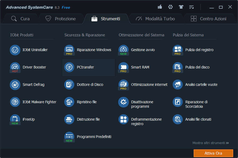The image size is (238, 158).
Task: Go to the Centro Azioni tab
Action: click(x=209, y=19)
